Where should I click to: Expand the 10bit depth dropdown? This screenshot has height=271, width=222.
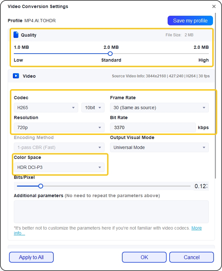pos(93,108)
